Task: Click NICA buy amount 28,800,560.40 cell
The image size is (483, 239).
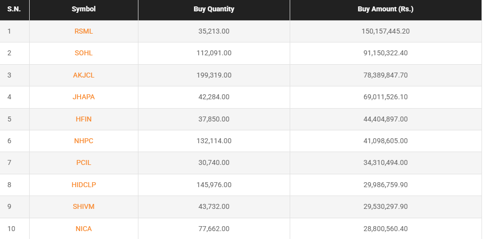Action: 386,229
